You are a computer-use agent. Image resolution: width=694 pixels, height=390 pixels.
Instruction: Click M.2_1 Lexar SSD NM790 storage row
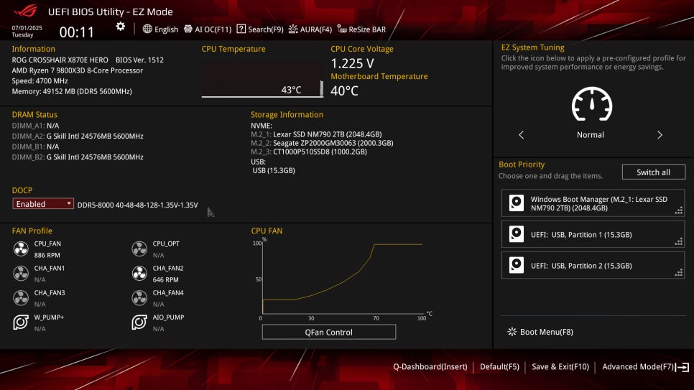pos(316,134)
